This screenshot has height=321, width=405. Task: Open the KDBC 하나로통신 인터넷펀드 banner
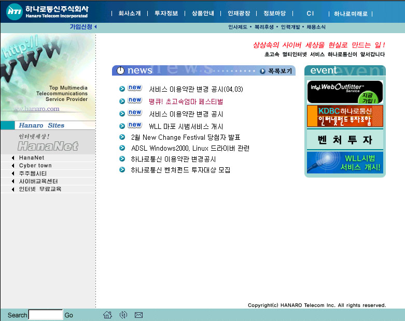[x=345, y=116]
